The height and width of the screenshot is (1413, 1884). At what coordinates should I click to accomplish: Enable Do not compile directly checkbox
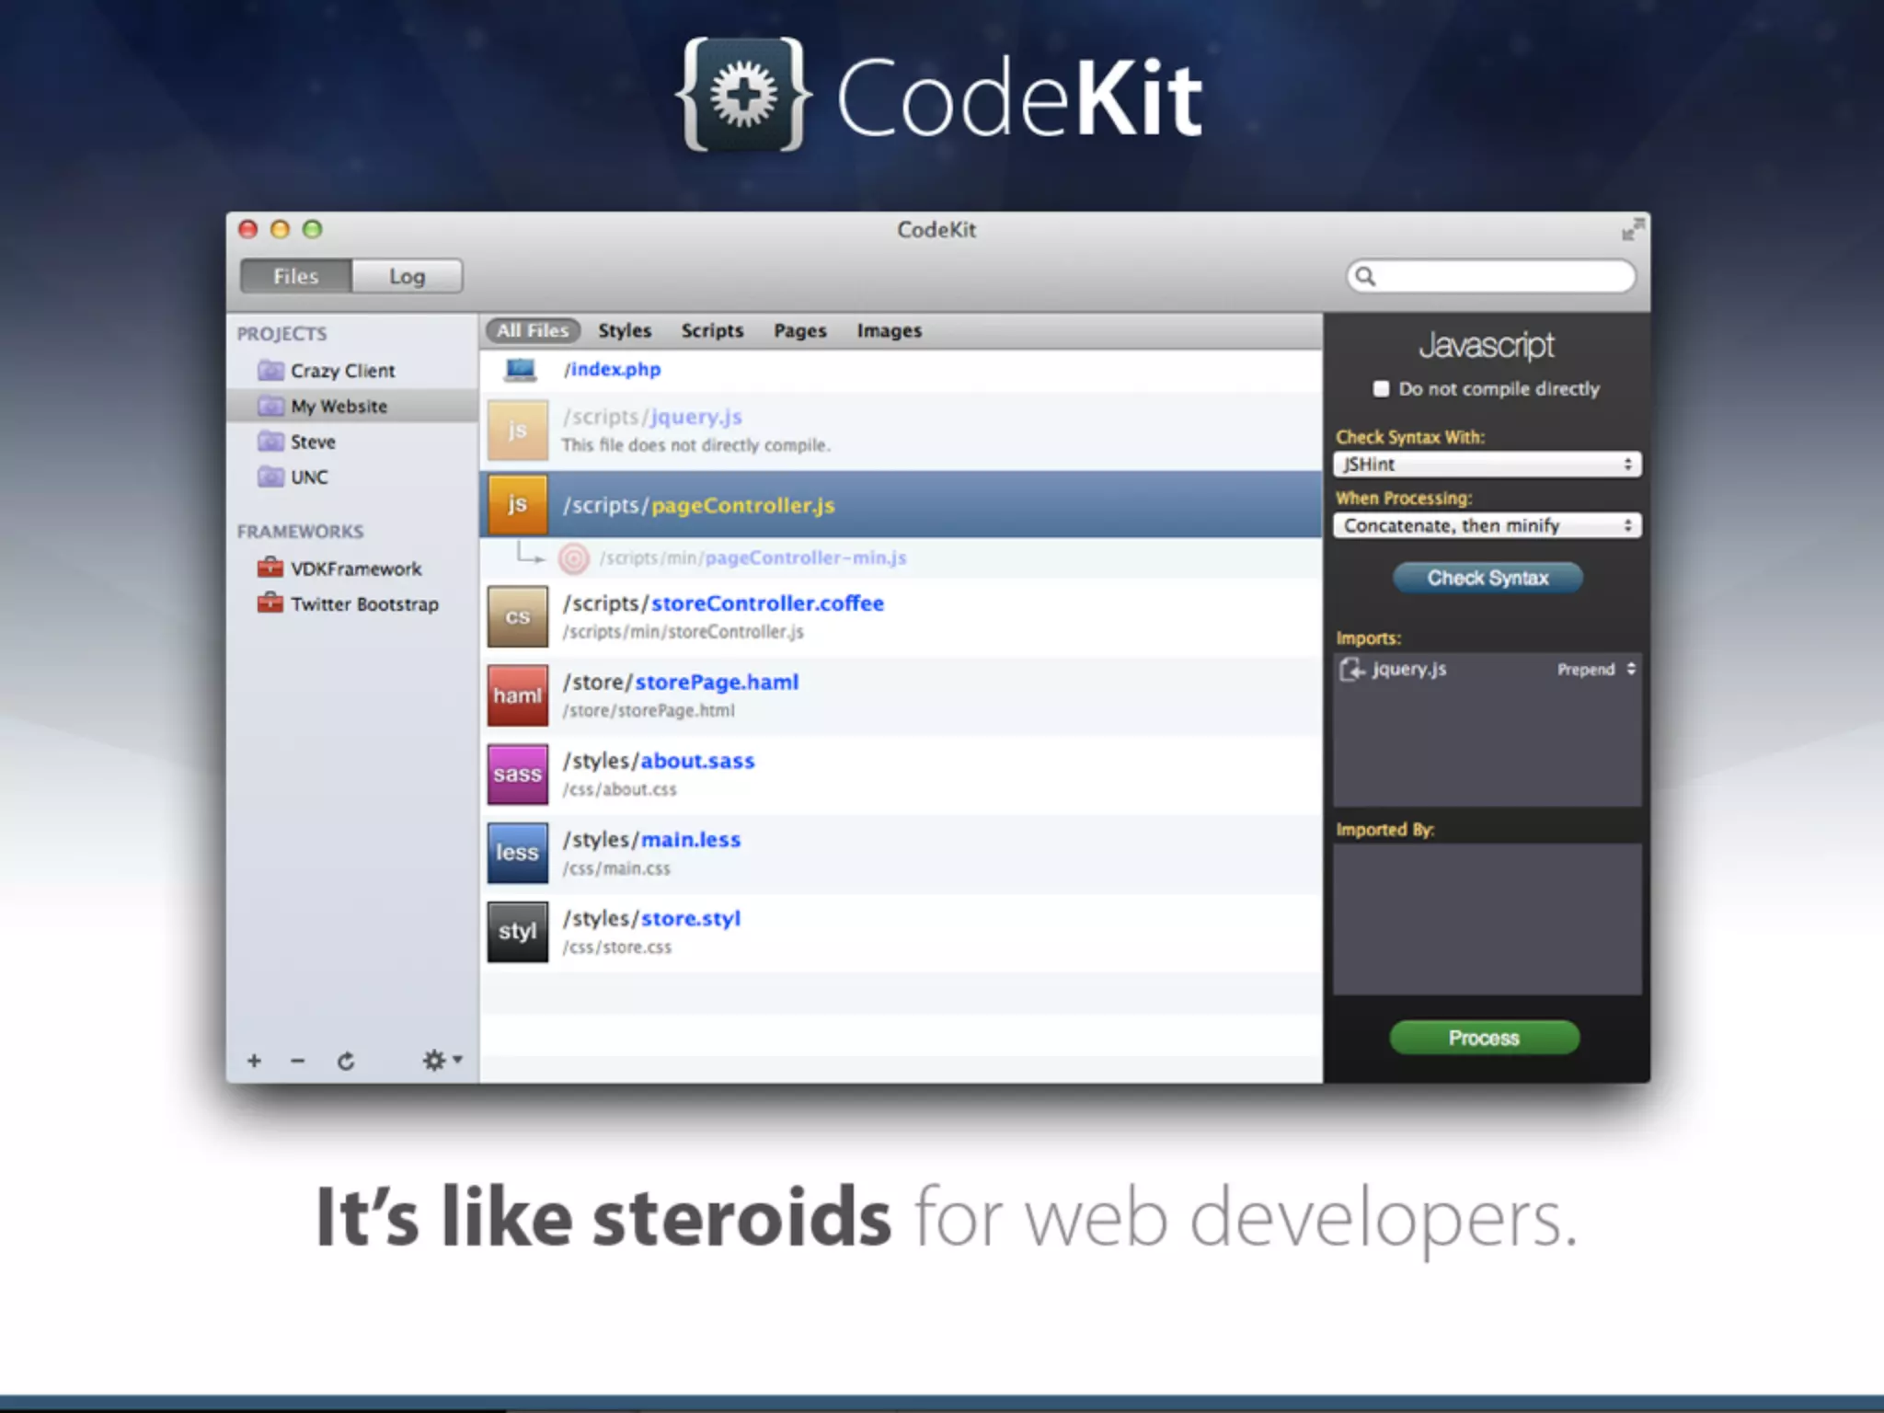pos(1381,389)
